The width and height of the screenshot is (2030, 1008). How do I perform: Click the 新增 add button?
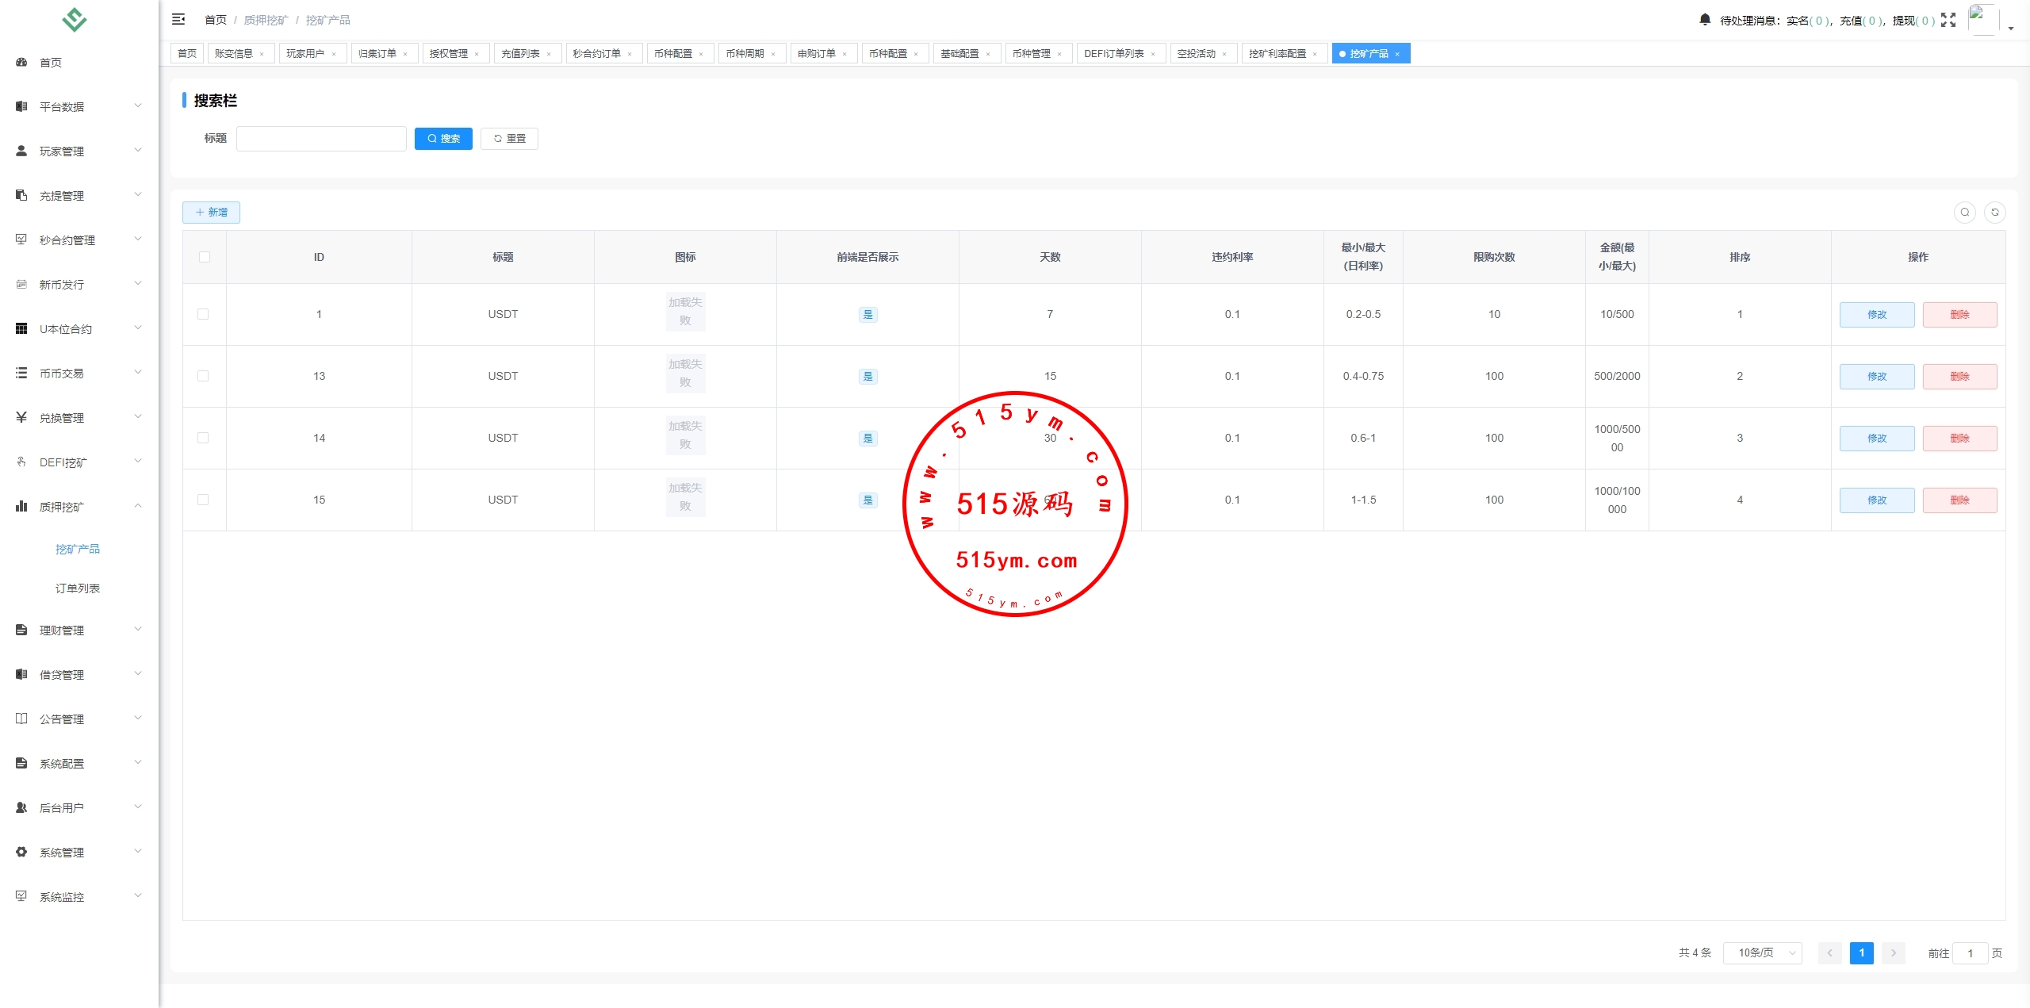tap(211, 212)
